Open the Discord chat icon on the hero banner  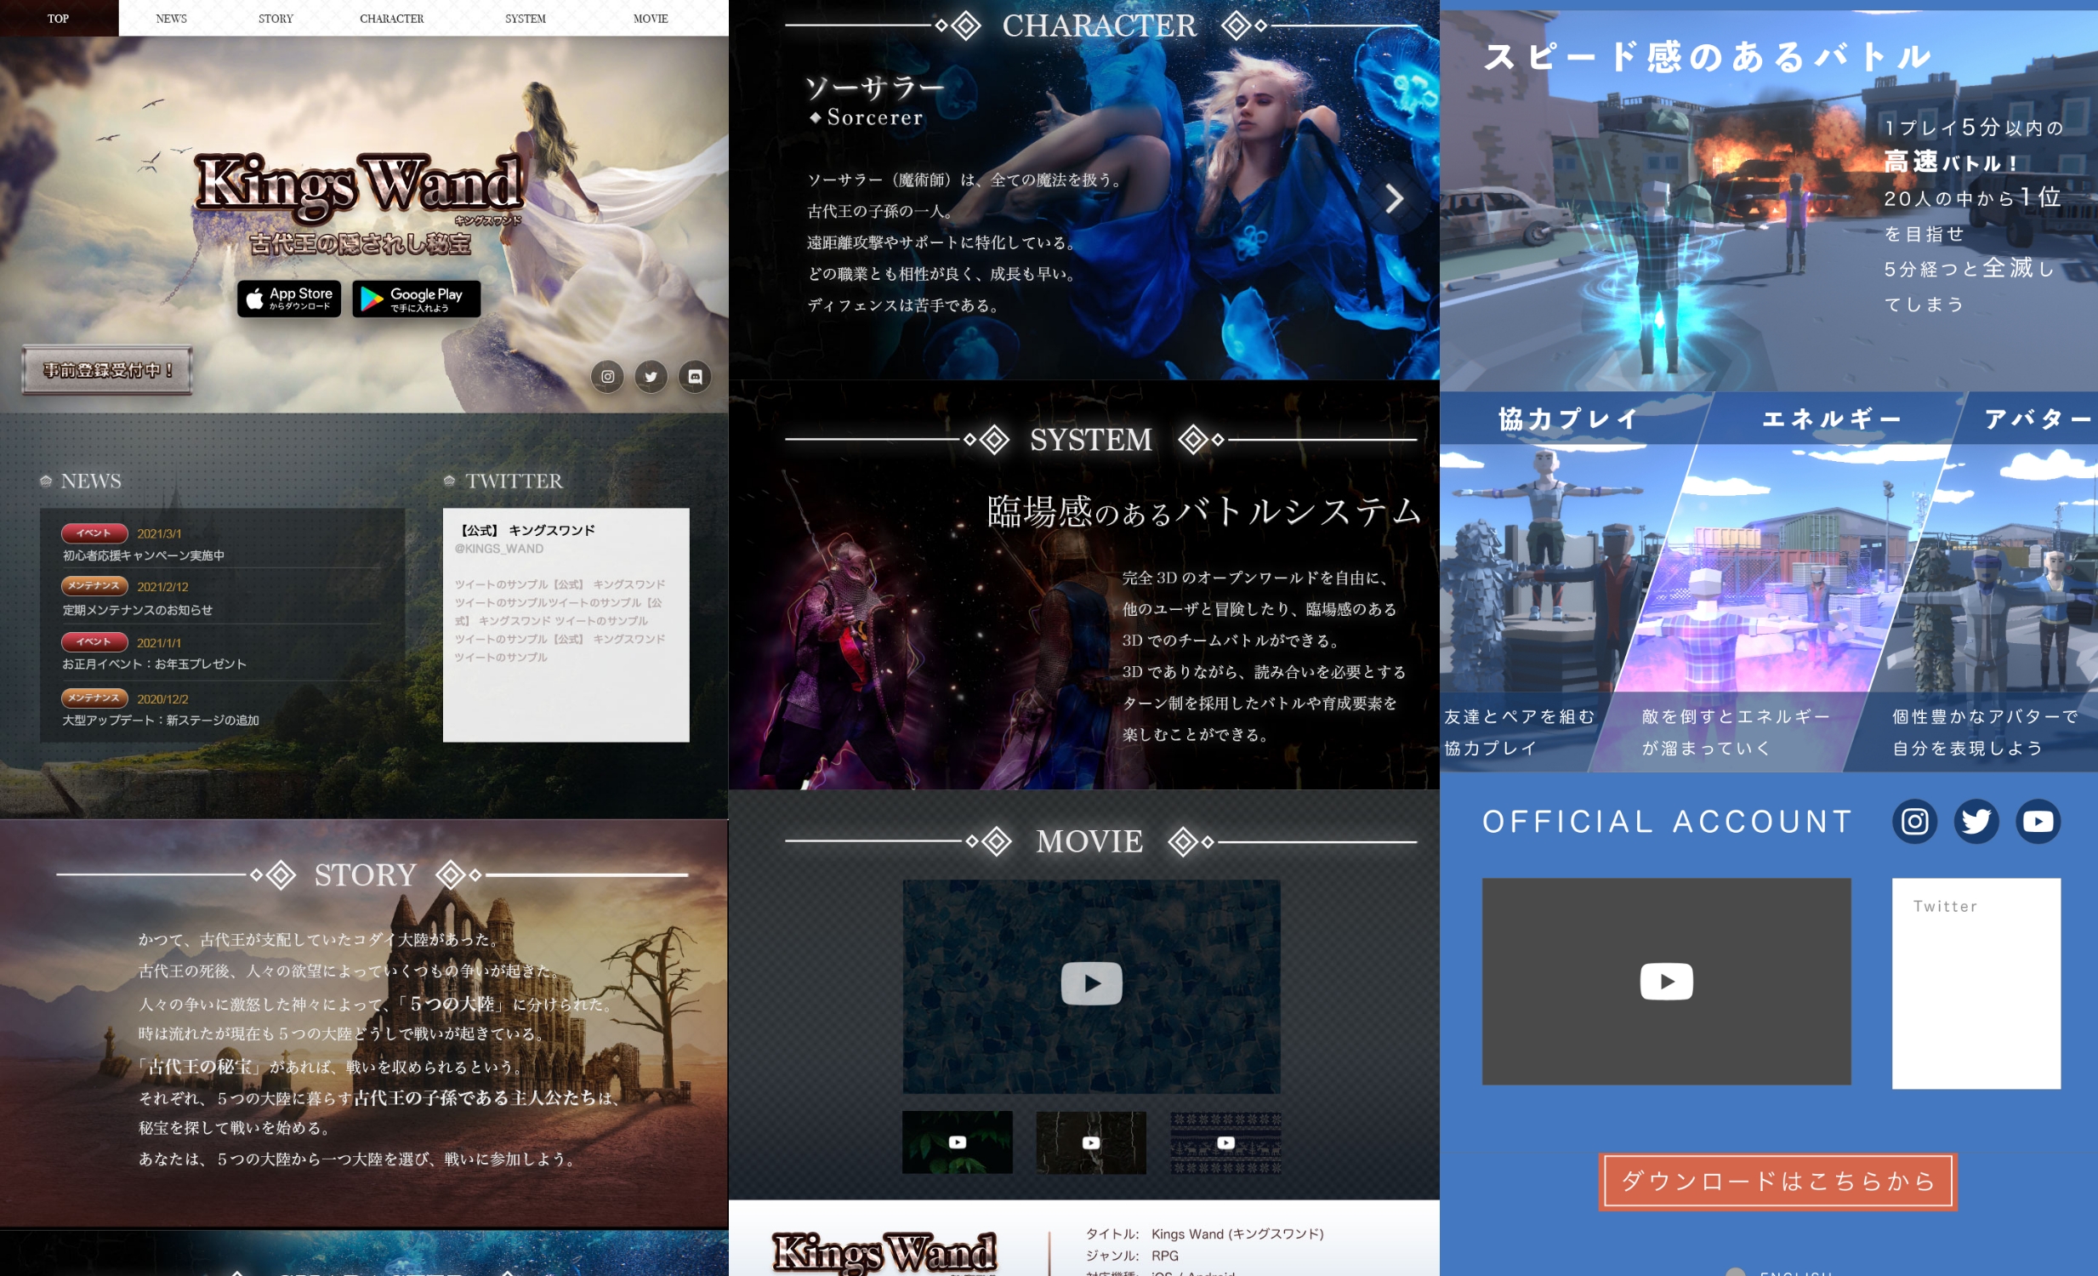pos(695,377)
